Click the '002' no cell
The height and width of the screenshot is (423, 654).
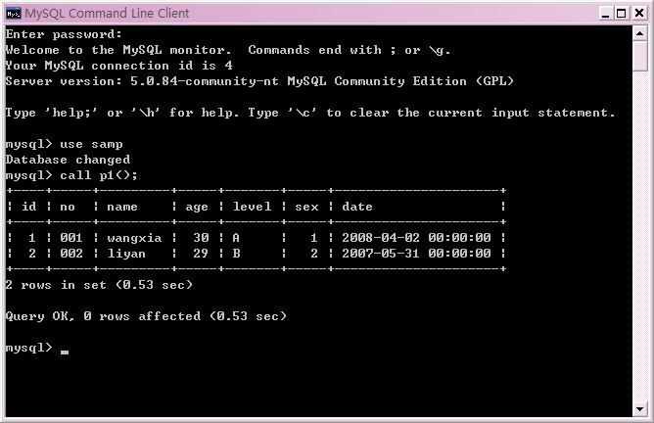coord(71,254)
